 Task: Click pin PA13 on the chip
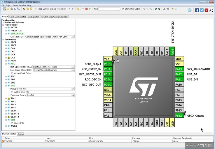tap(179, 69)
